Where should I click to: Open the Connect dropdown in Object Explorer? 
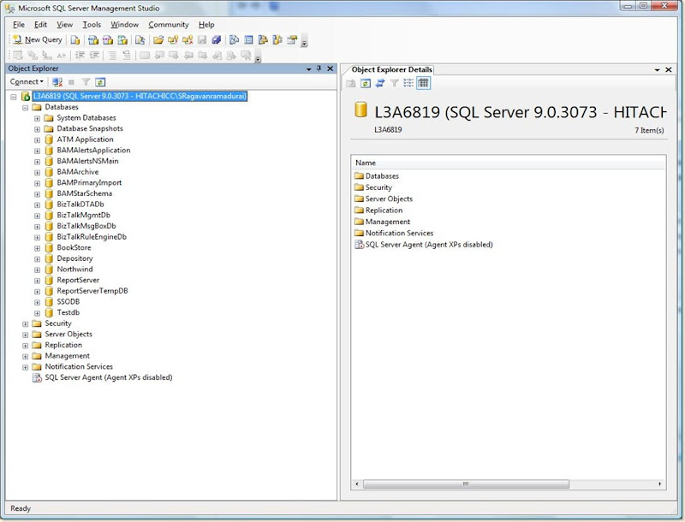(x=27, y=82)
